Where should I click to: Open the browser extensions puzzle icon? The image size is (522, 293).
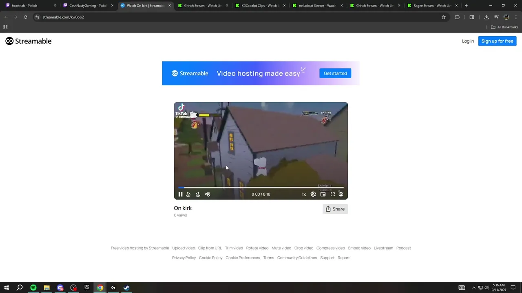(457, 17)
